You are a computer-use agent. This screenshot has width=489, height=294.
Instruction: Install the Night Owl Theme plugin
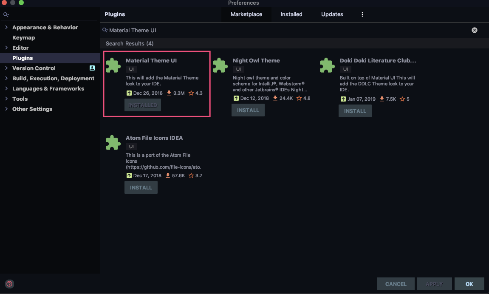pyautogui.click(x=248, y=110)
